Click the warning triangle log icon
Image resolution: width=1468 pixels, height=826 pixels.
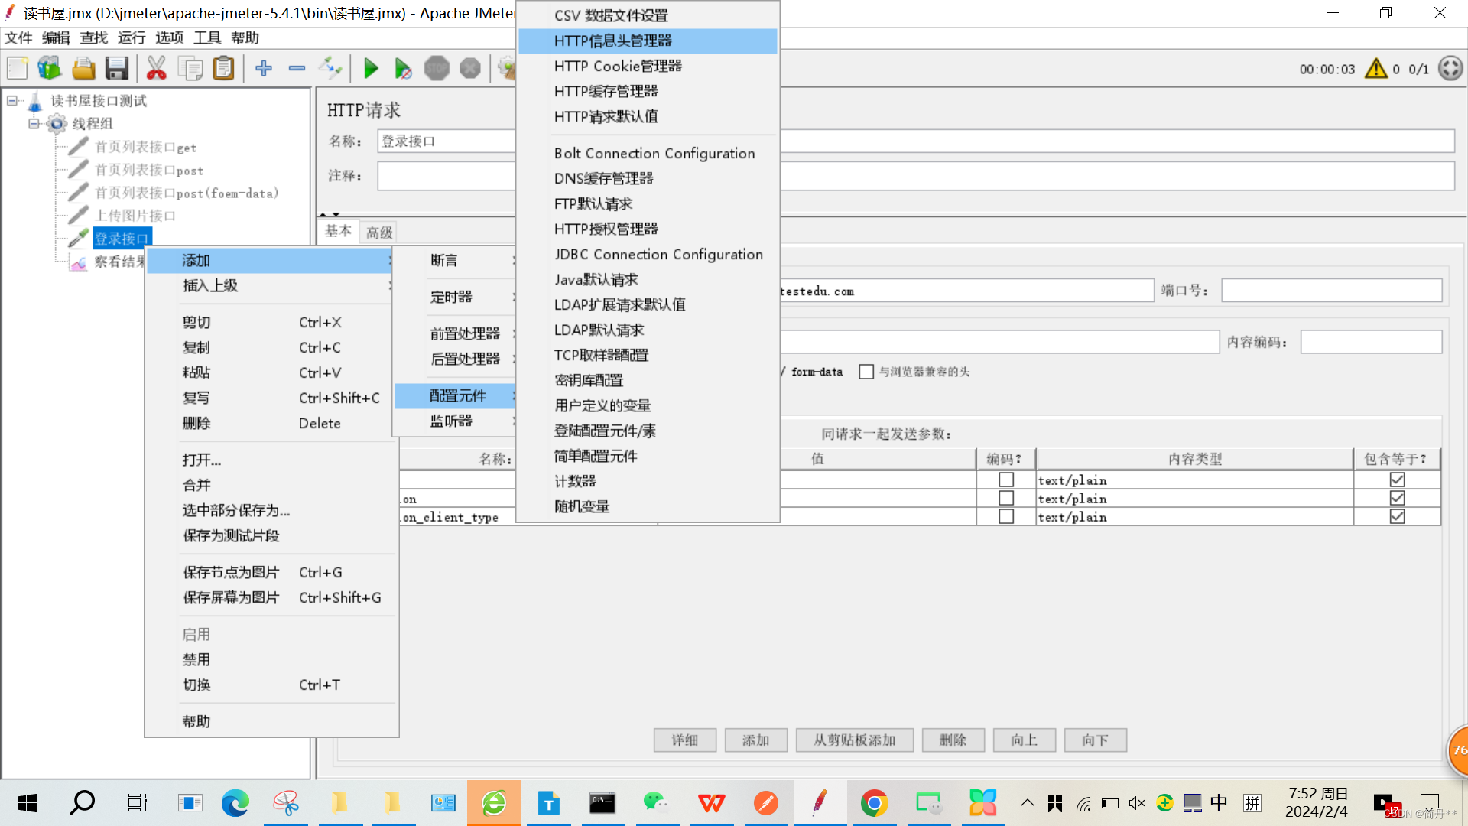[1376, 69]
